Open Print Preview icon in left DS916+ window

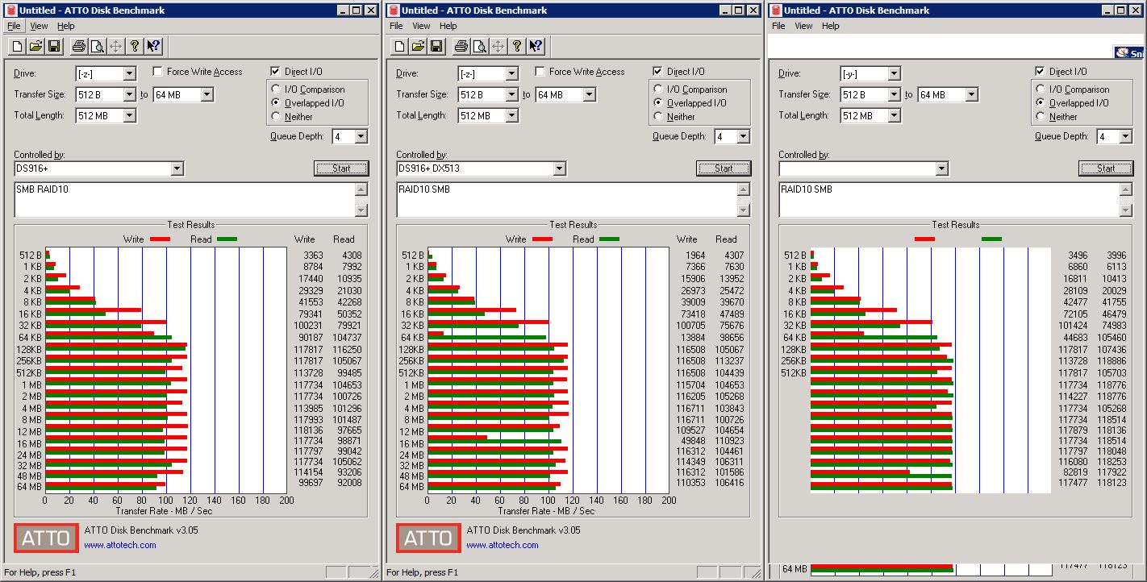(97, 46)
